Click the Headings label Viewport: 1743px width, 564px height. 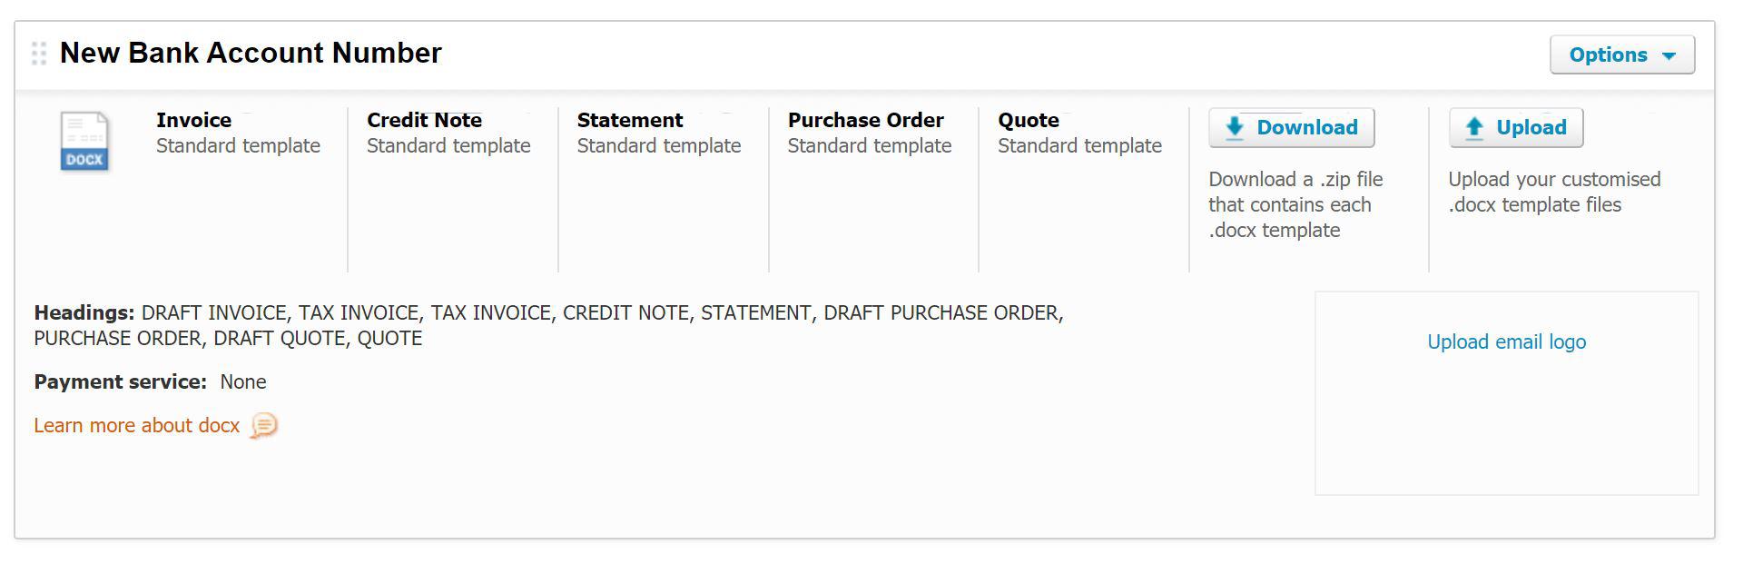pyautogui.click(x=84, y=313)
